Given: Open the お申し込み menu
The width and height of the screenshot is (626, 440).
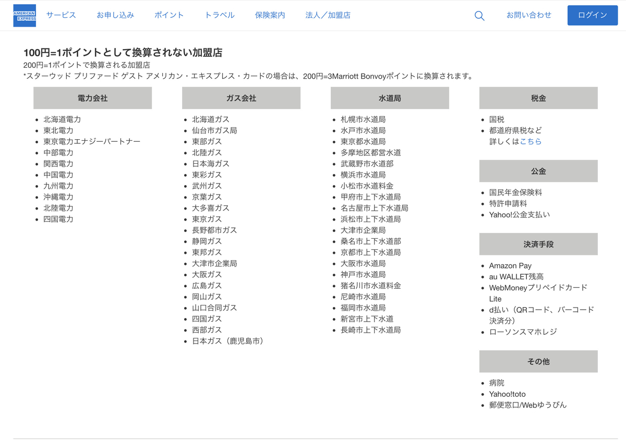Looking at the screenshot, I should pyautogui.click(x=115, y=15).
